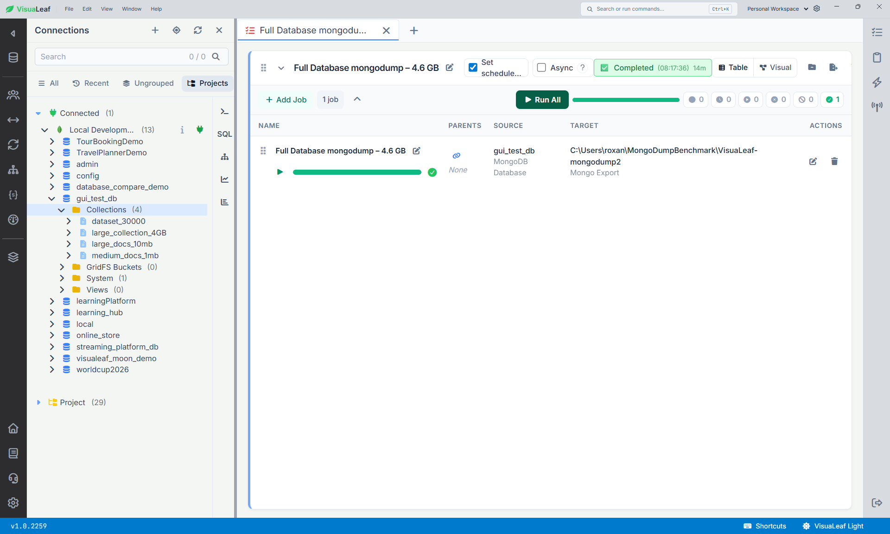Collapse the Collections folder
The width and height of the screenshot is (890, 534).
pyautogui.click(x=61, y=210)
